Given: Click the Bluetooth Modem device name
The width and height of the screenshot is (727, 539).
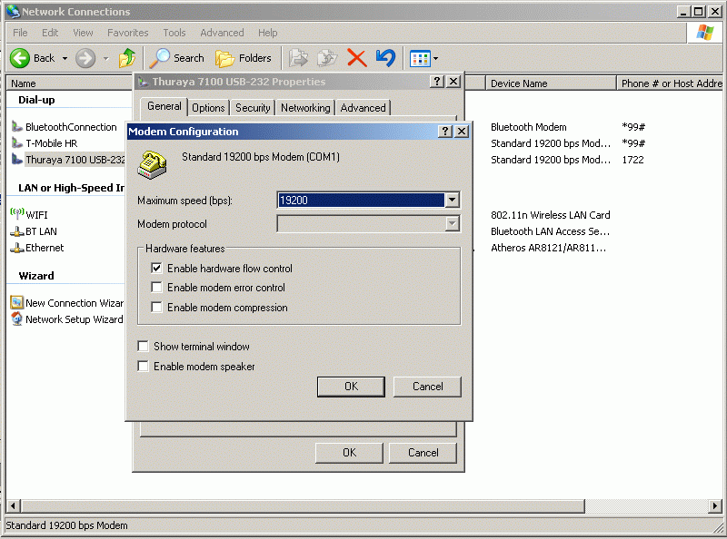Looking at the screenshot, I should [x=529, y=127].
